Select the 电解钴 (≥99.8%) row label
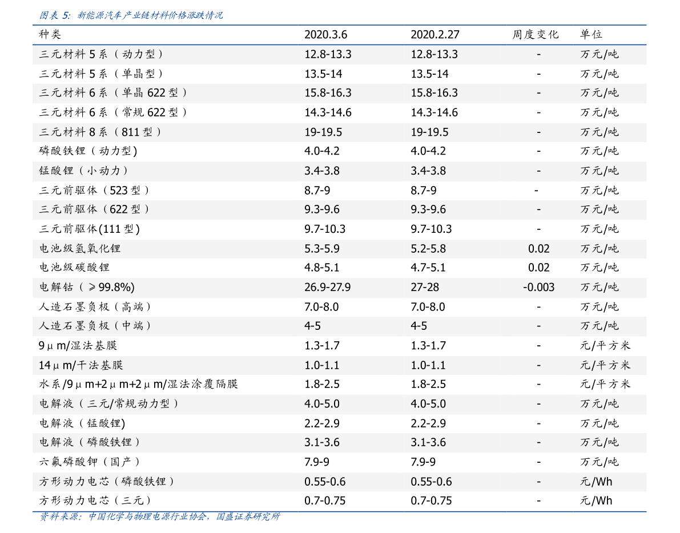This screenshot has height=533, width=680. click(x=86, y=287)
